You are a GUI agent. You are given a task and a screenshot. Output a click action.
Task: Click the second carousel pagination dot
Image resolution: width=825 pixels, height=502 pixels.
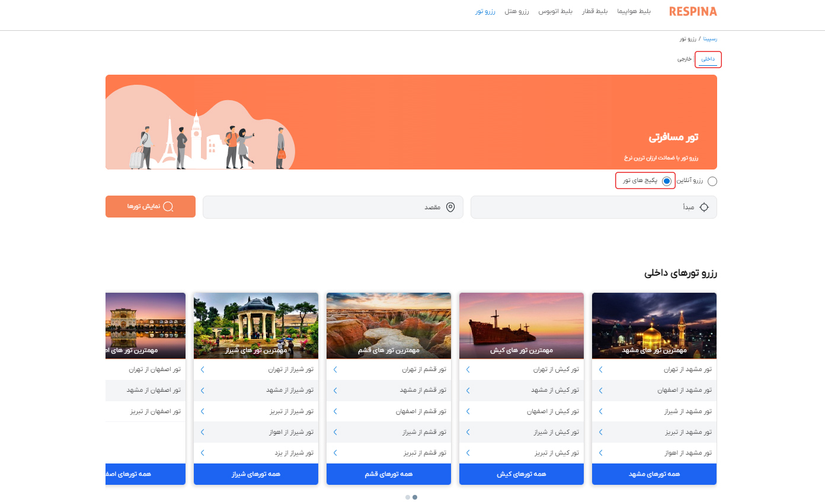tap(414, 497)
